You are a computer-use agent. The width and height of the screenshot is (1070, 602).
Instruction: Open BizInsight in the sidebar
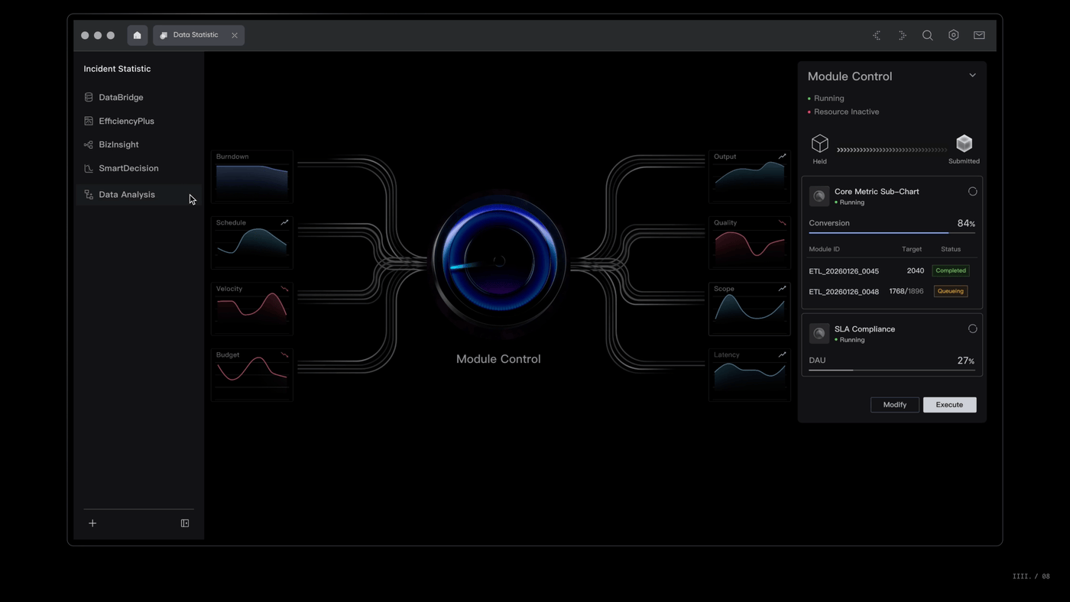pos(139,144)
